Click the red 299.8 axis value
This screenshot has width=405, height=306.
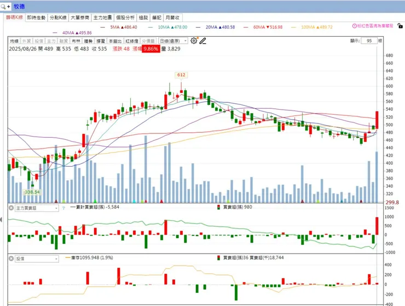[x=392, y=202]
